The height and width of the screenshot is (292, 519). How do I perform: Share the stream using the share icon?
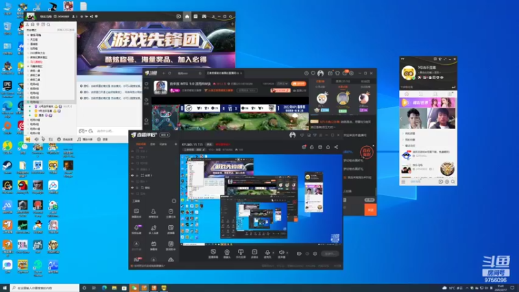[336, 147]
